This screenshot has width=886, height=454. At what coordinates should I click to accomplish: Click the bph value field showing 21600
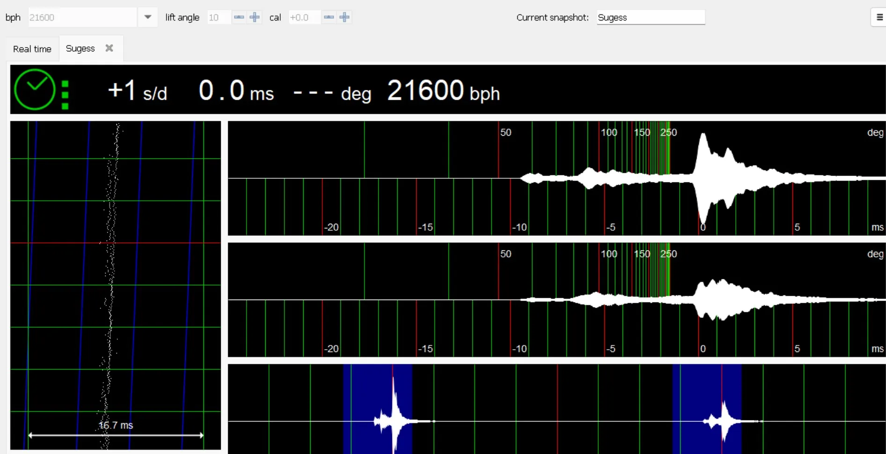(83, 17)
